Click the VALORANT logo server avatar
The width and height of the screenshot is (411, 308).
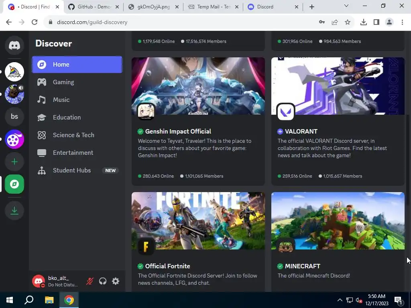(x=286, y=111)
